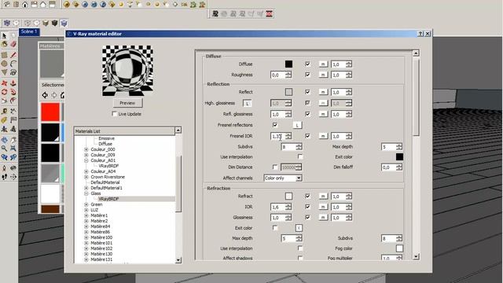Pick the Follow Me tool
Screen dimensions: 503x283
point(13,92)
